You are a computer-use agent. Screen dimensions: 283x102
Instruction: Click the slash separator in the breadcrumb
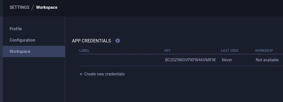33,8
